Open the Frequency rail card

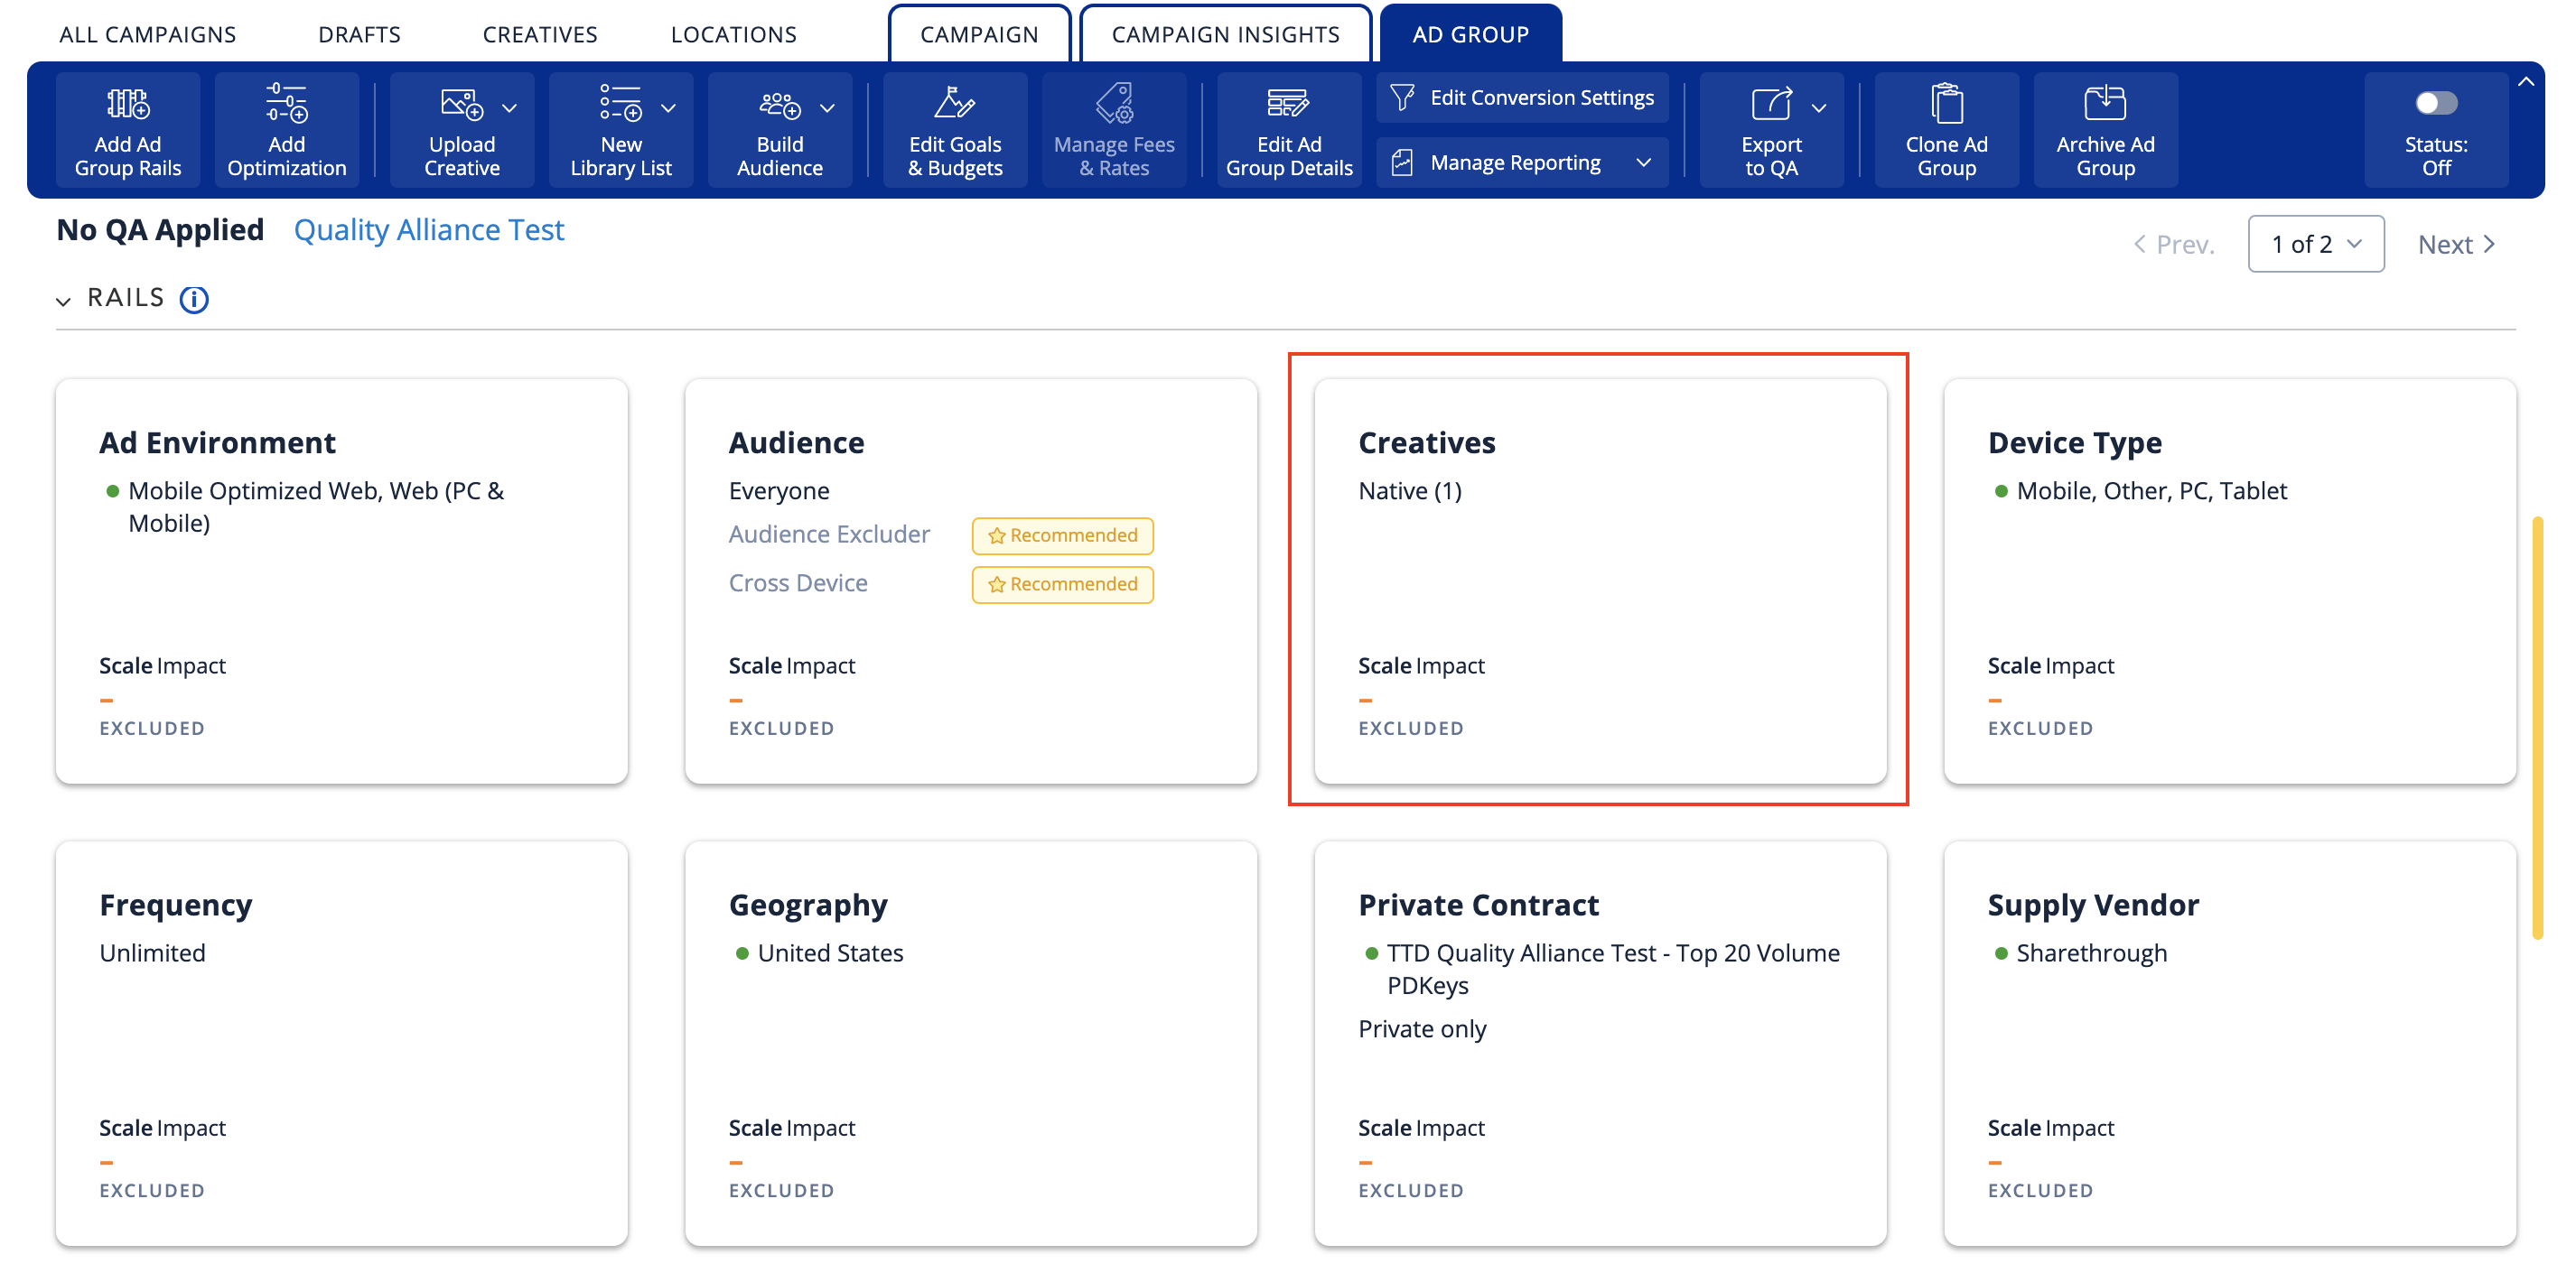[x=342, y=1043]
